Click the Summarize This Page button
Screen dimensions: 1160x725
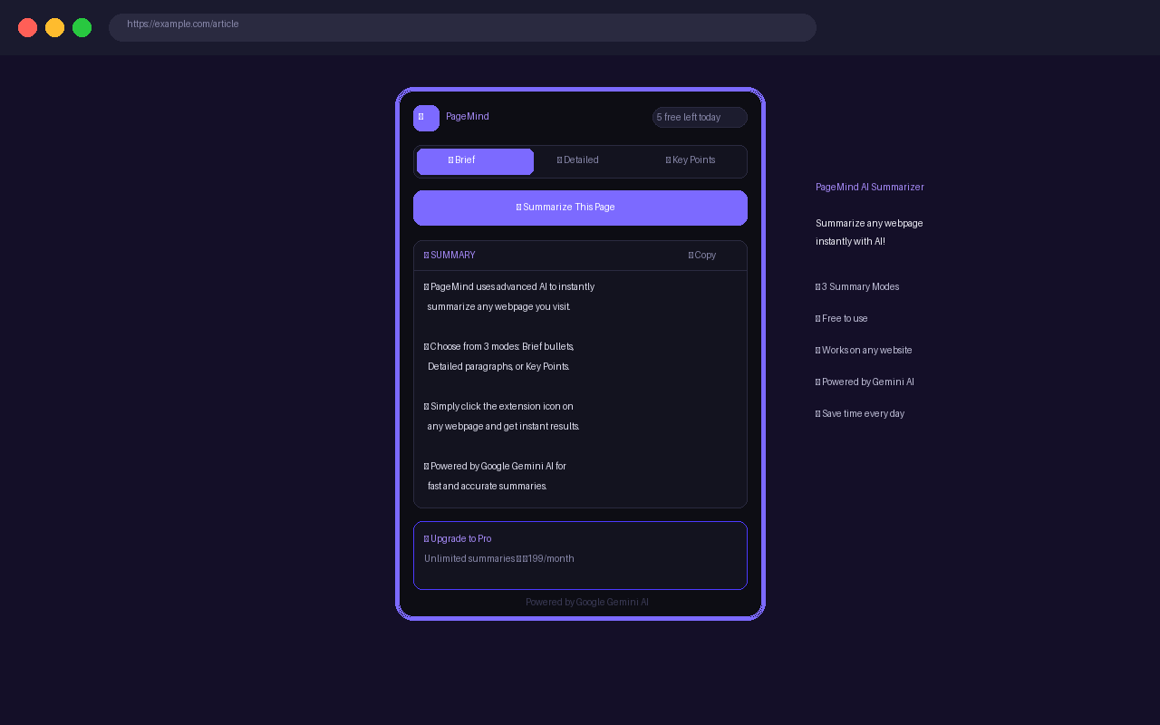pyautogui.click(x=580, y=208)
